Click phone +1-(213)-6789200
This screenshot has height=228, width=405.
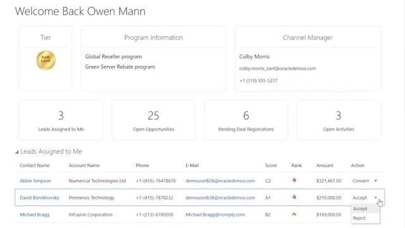pyautogui.click(x=154, y=215)
